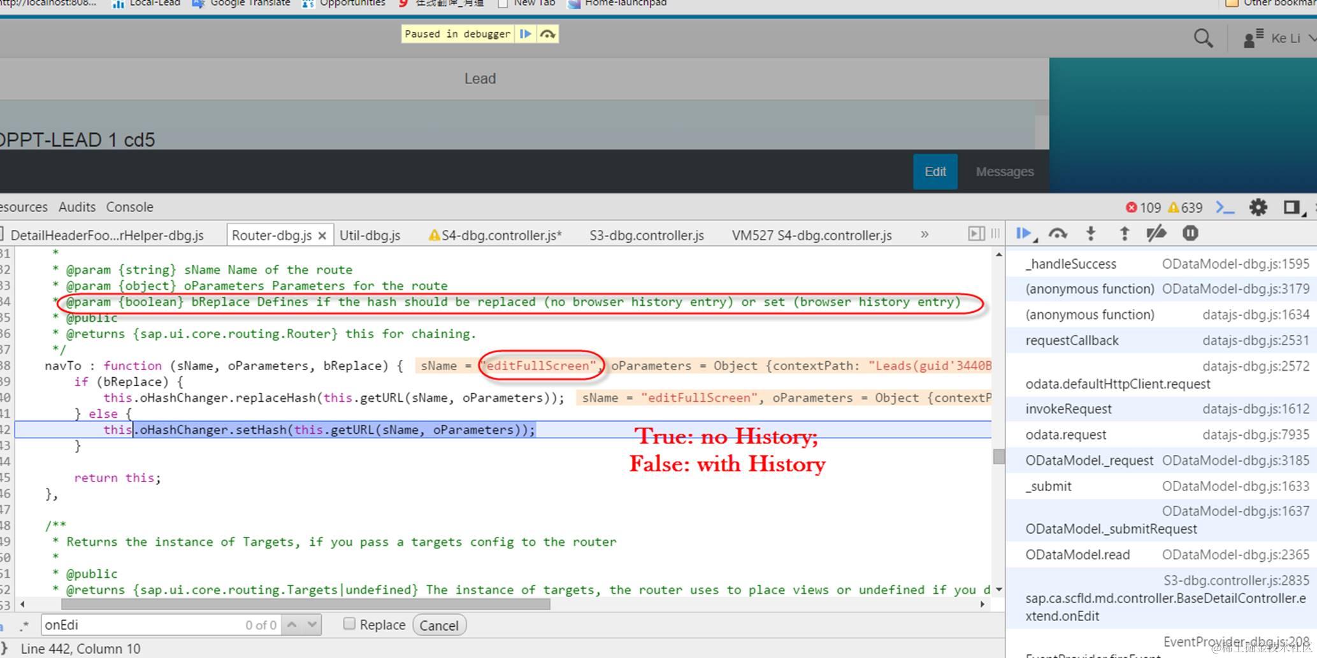1317x658 pixels.
Task: Change DevTools dock side
Action: [1292, 207]
